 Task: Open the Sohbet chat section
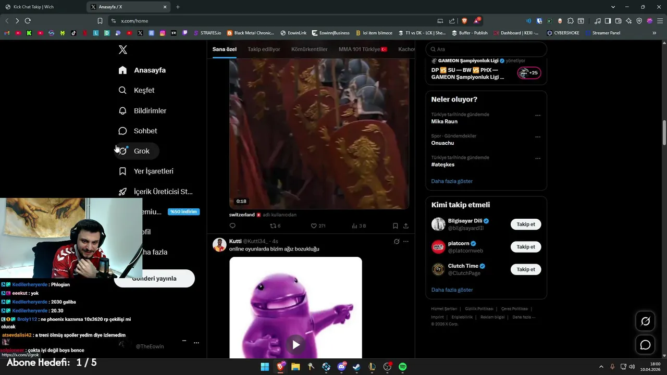pyautogui.click(x=138, y=131)
